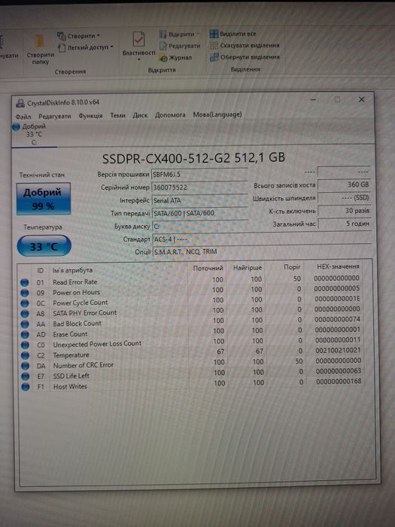This screenshot has height=527, width=395.
Task: Click the blue status icon of SATA PHY Error Count
Action: pos(25,314)
